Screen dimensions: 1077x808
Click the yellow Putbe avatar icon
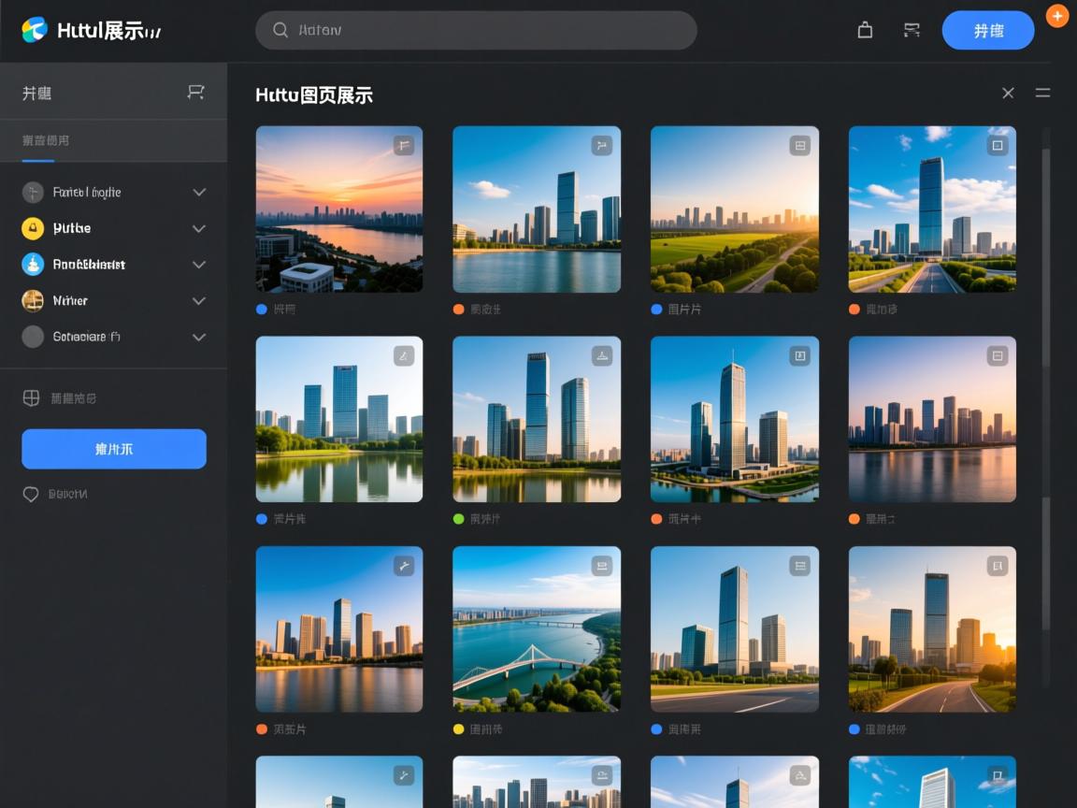point(33,228)
